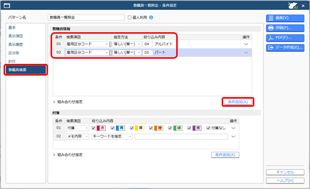Select the 教職員検索 sidebar item
The image size is (310, 189).
[26, 70]
